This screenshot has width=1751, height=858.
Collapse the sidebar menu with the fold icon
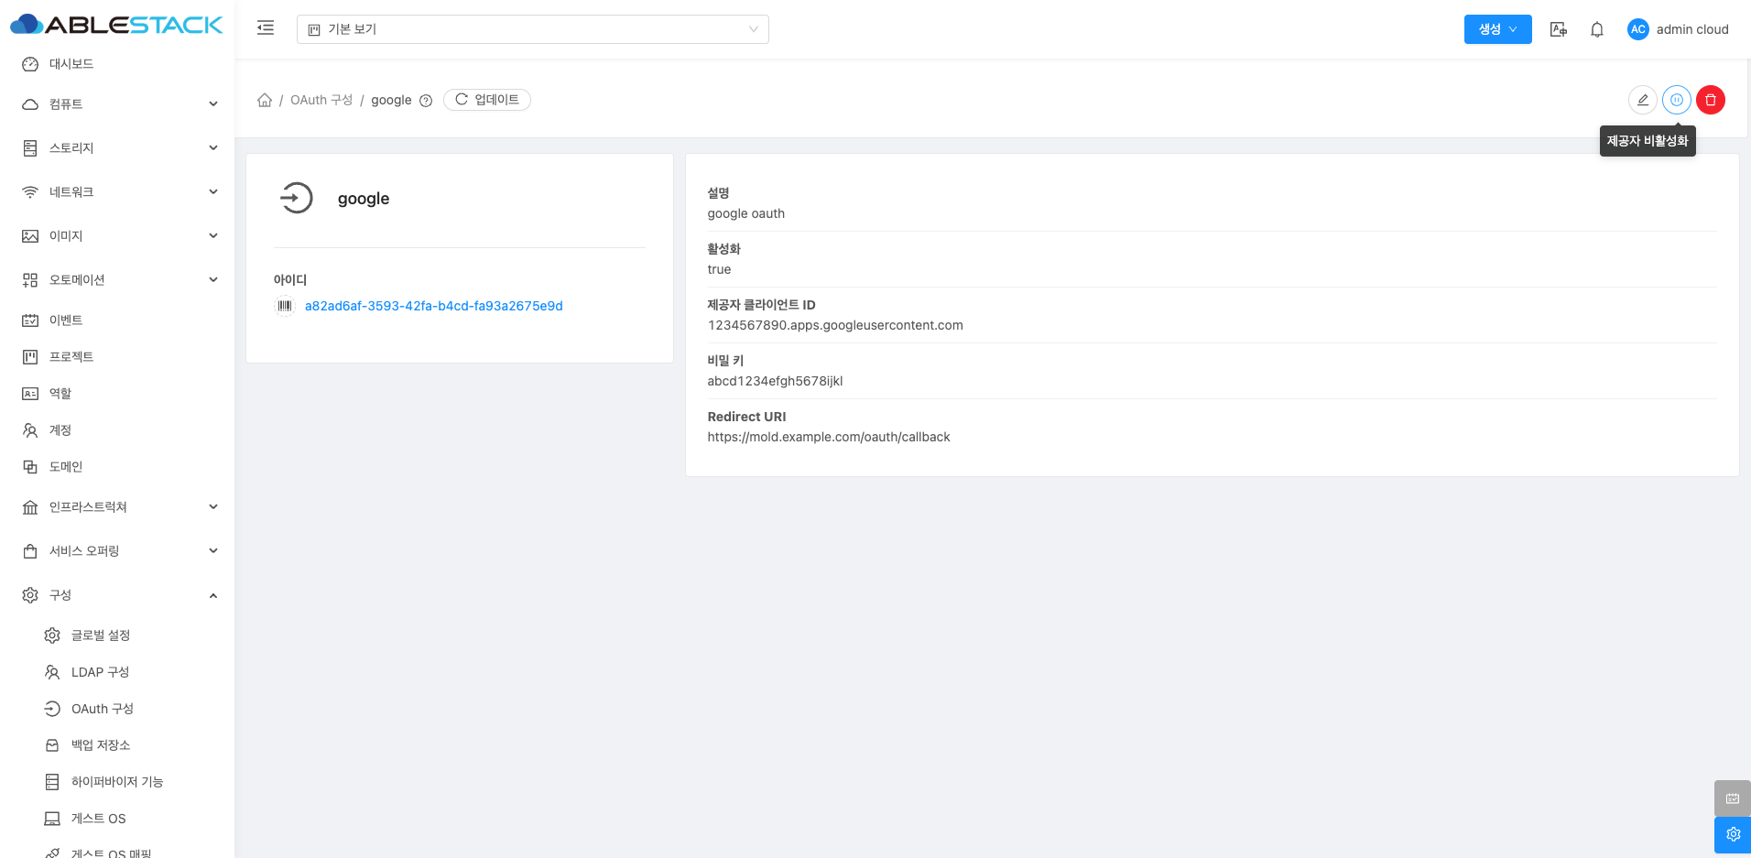[x=266, y=28]
